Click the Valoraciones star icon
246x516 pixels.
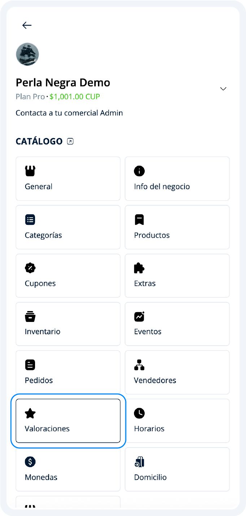[30, 413]
